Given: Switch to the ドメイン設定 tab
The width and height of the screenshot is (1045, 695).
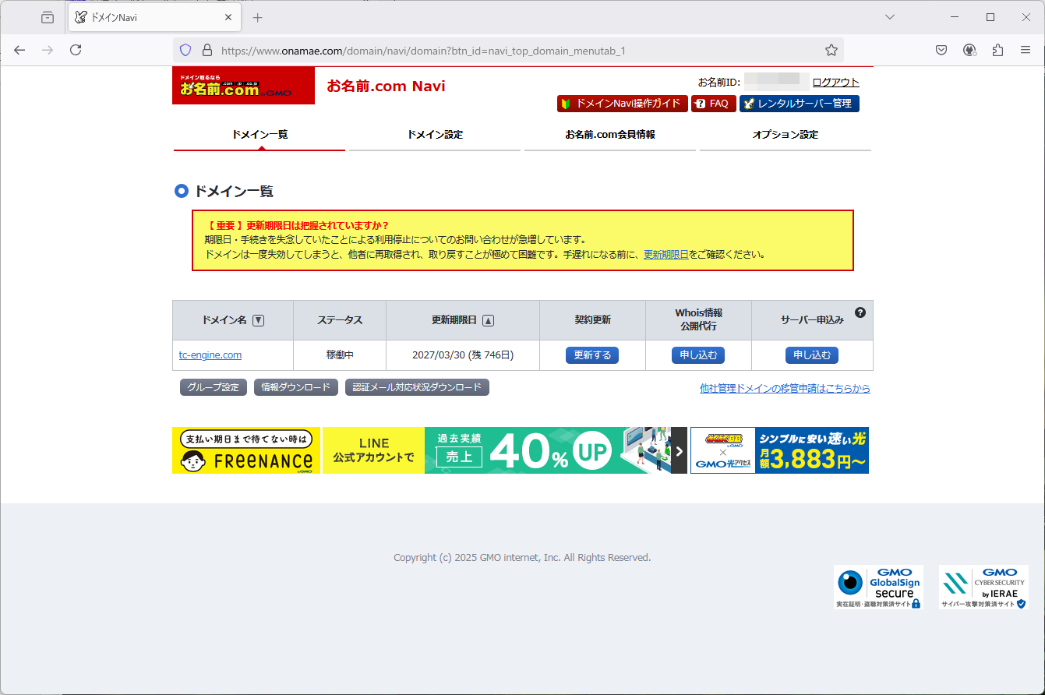Looking at the screenshot, I should click(435, 135).
